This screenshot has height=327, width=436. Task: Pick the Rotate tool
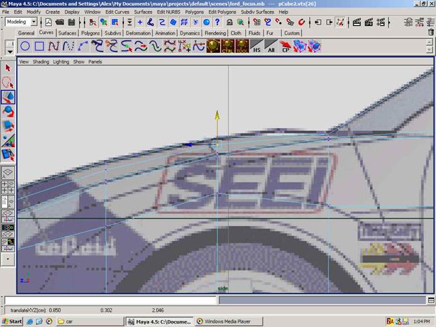tap(8, 112)
